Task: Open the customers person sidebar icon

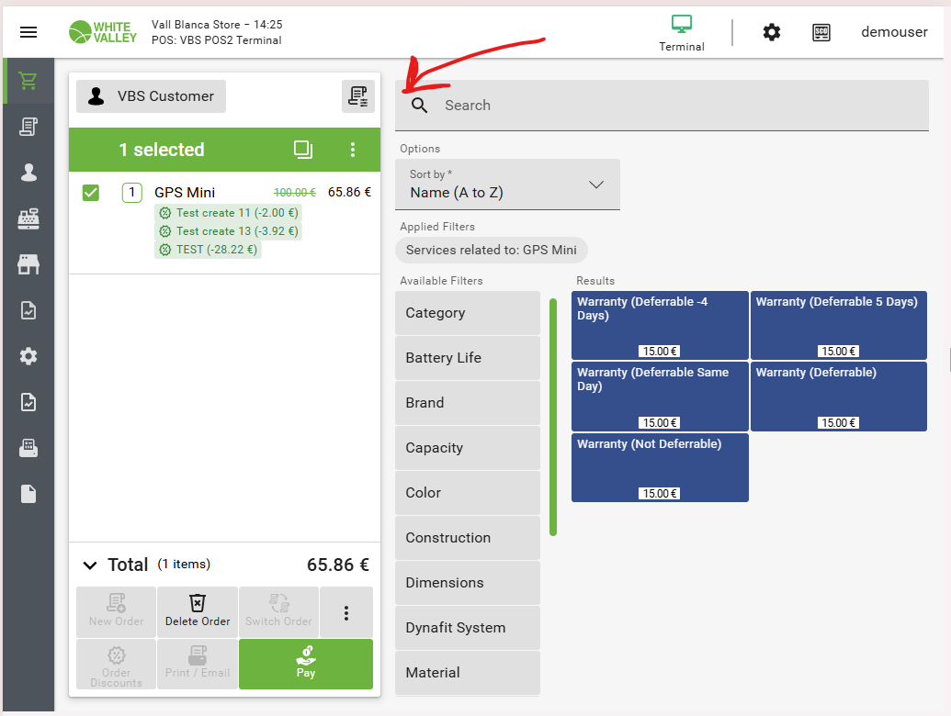Action: [28, 173]
